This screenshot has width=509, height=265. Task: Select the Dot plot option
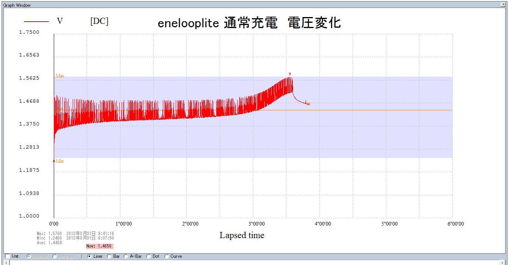coord(148,256)
